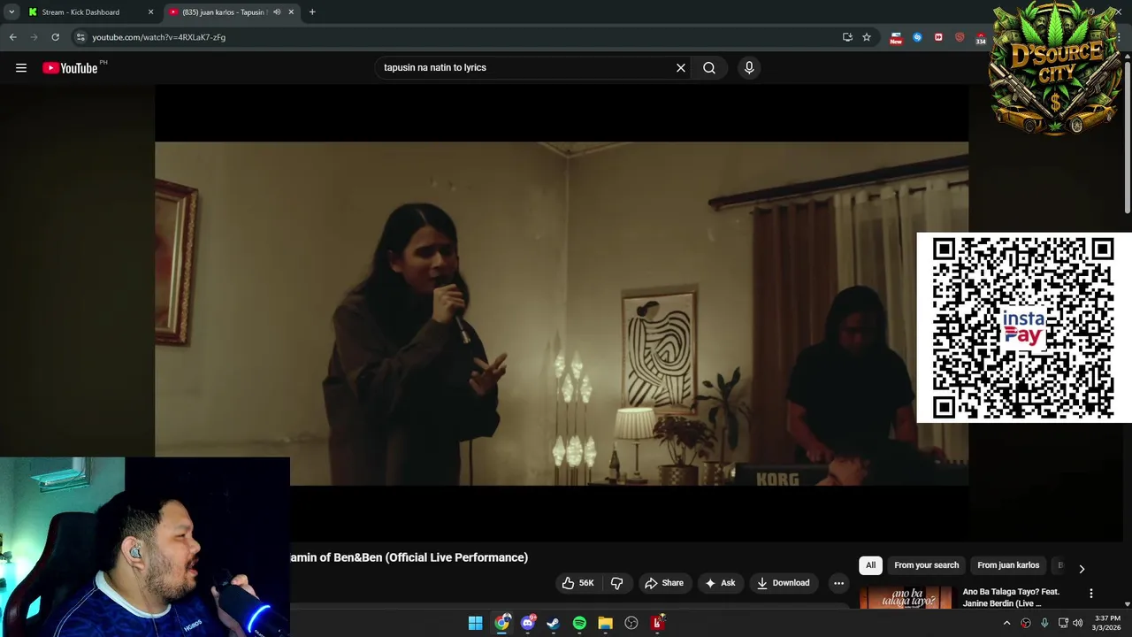
Task: Select the 'From your search' chip
Action: (x=926, y=565)
